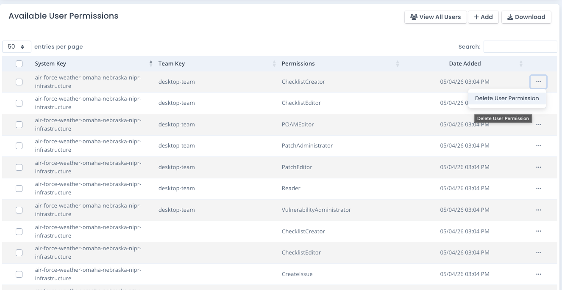The height and width of the screenshot is (290, 562).
Task: Click the Add button
Action: (483, 17)
